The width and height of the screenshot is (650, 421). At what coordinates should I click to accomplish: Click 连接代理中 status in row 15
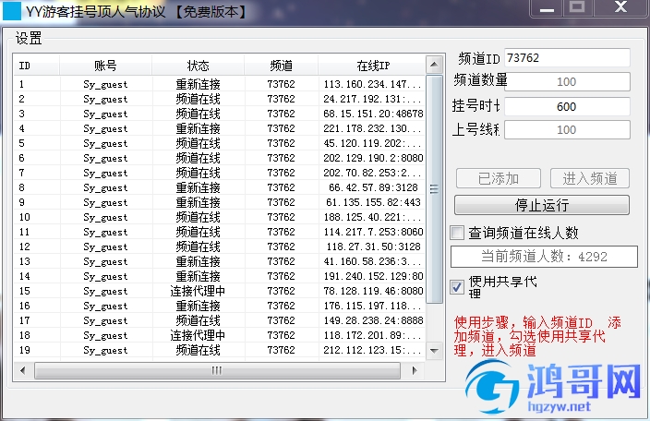(x=199, y=291)
